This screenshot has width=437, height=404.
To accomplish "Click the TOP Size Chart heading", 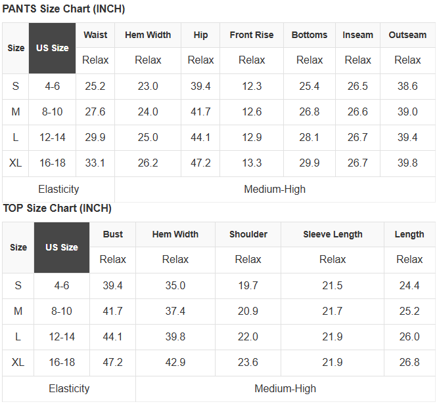I will pos(57,209).
